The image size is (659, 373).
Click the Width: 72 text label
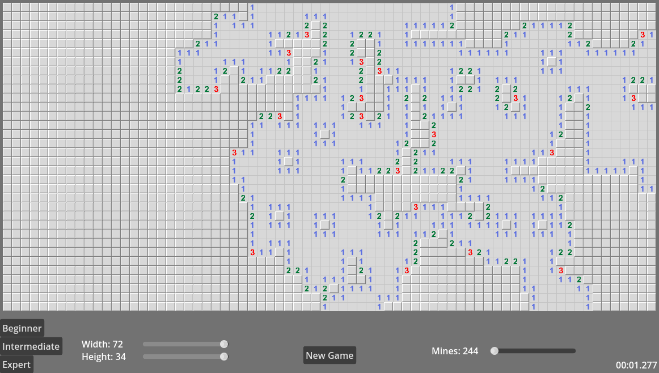coord(102,344)
